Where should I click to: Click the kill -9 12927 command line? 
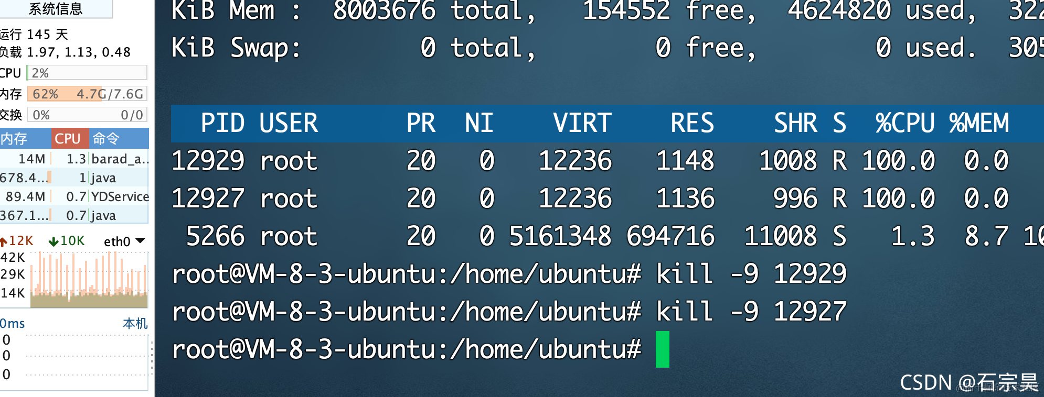click(x=751, y=312)
